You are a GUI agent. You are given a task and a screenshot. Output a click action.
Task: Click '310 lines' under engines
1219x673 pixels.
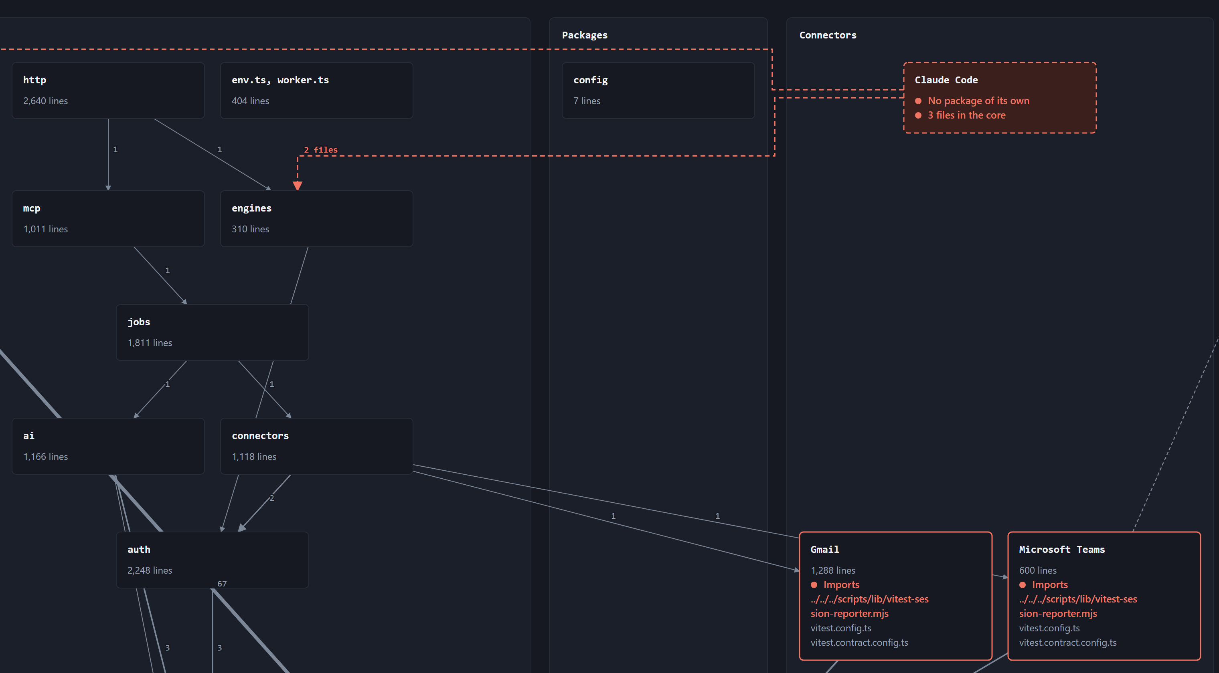click(250, 229)
